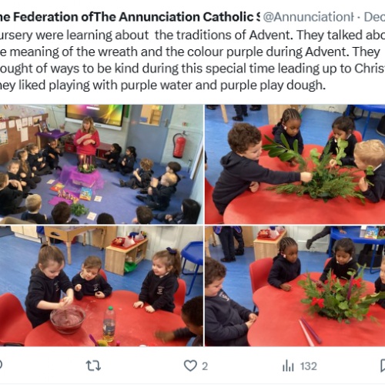Screen dimensions: 385x385
Task: Like the tweet with heart icon
Action: [190, 366]
